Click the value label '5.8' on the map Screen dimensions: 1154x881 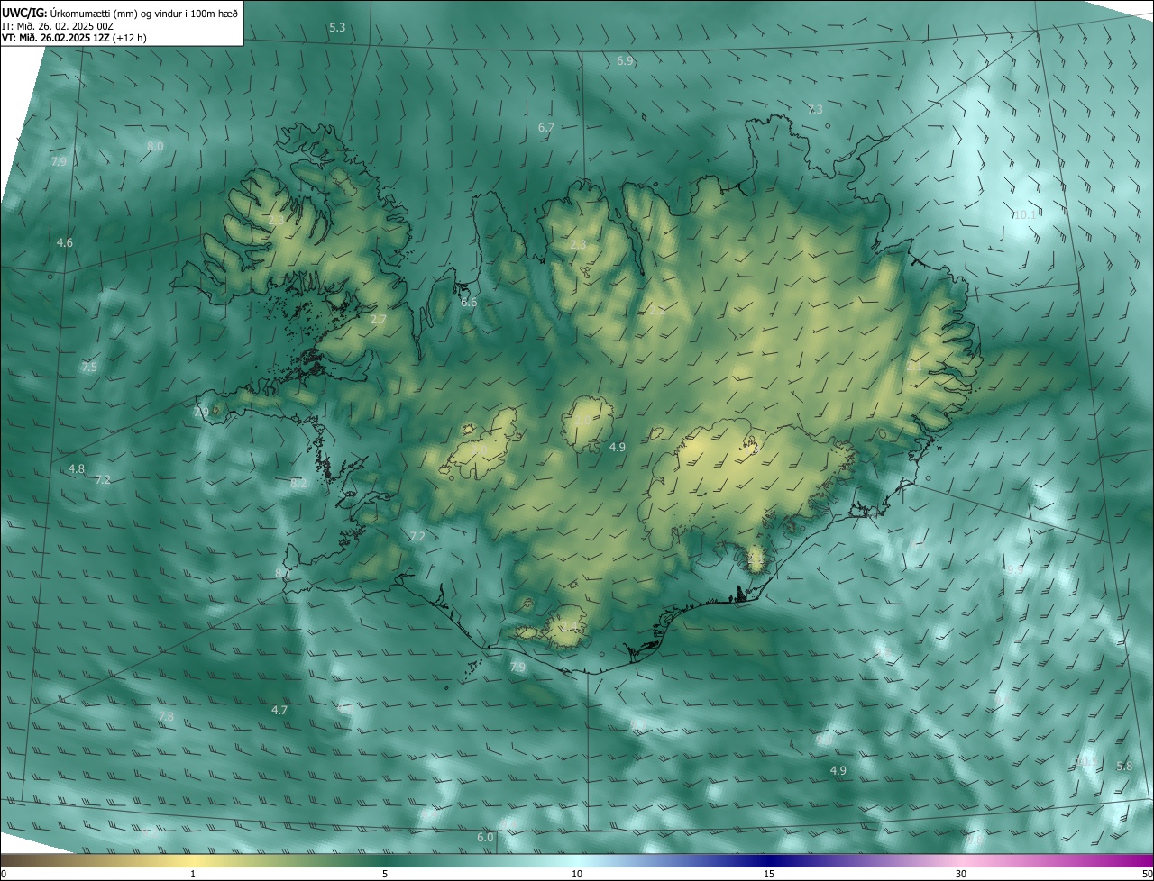click(x=1124, y=767)
